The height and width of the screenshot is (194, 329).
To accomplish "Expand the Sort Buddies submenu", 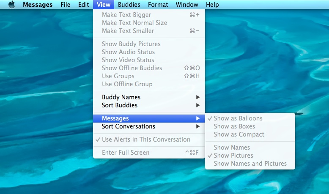I will (149, 105).
